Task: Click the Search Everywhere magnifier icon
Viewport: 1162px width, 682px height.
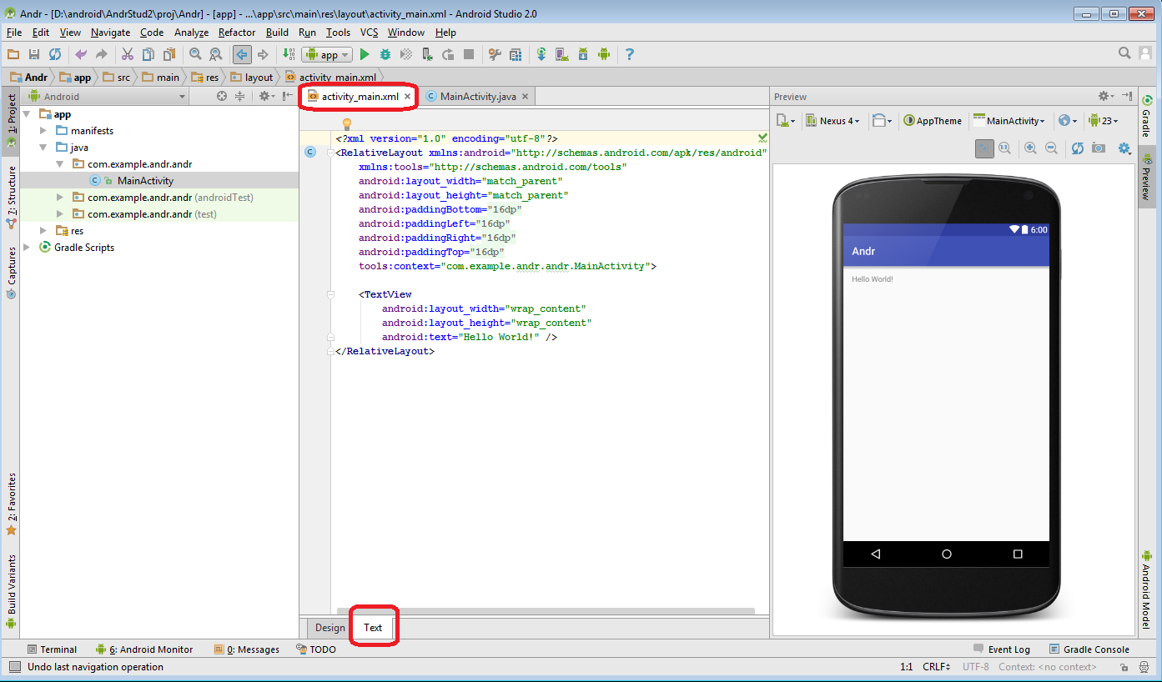Action: coord(1124,53)
